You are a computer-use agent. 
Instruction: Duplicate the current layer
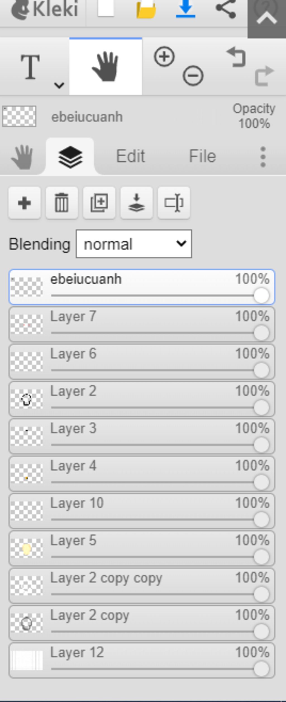[x=99, y=203]
